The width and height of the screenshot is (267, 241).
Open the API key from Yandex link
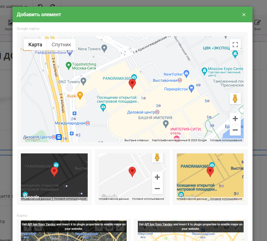click(41, 224)
